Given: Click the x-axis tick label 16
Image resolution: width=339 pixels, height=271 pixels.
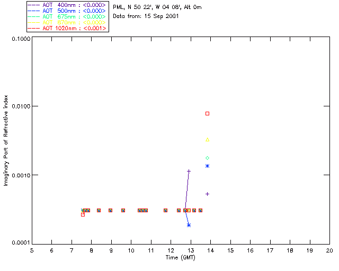Looking at the screenshot, I should (x=250, y=250).
